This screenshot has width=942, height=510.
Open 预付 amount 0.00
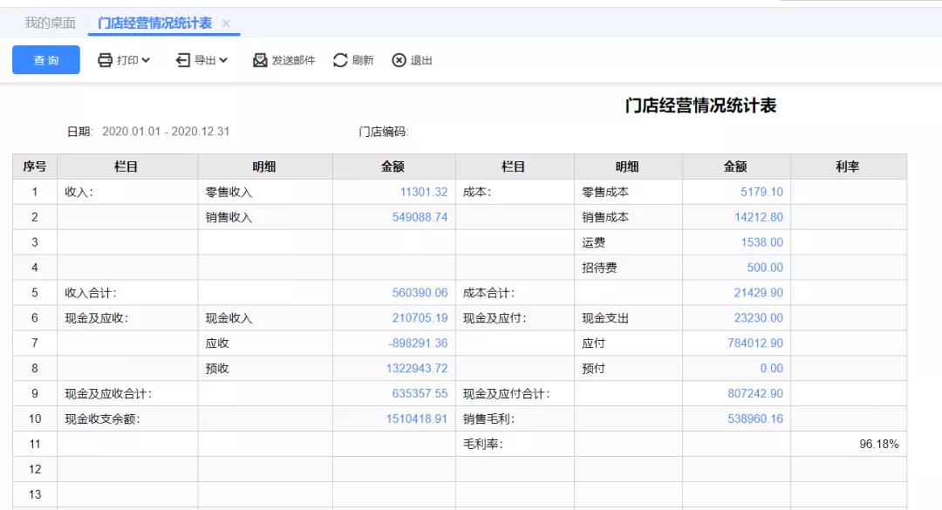[x=771, y=369]
